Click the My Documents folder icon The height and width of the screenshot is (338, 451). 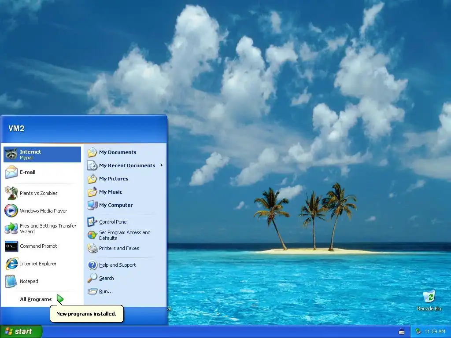coord(92,152)
